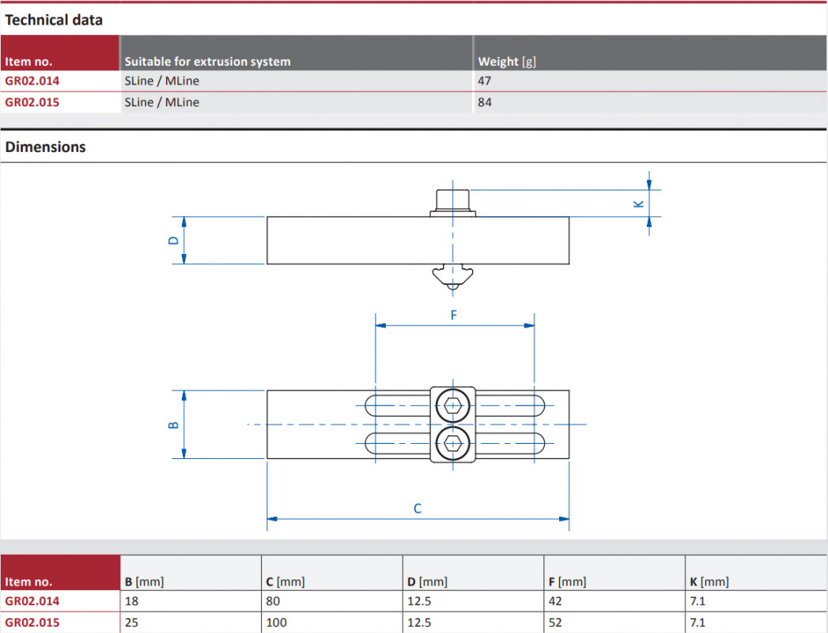Click GR02.014 in the Technical data table
The height and width of the screenshot is (633, 828).
(x=32, y=81)
